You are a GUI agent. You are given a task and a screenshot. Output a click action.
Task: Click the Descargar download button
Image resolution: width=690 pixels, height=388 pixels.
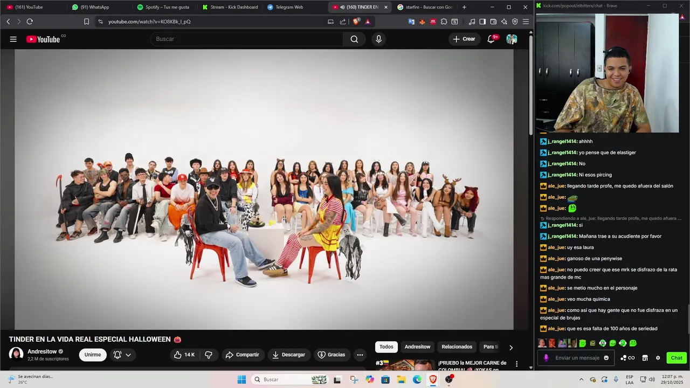coord(289,355)
